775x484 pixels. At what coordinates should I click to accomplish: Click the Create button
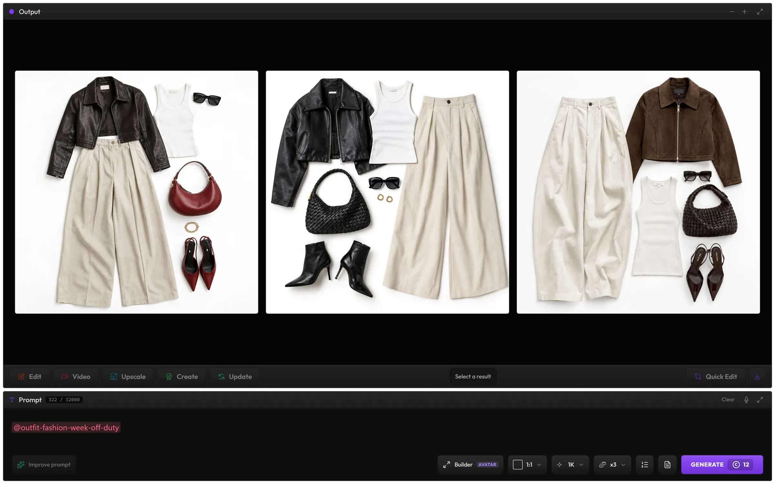[x=181, y=377]
